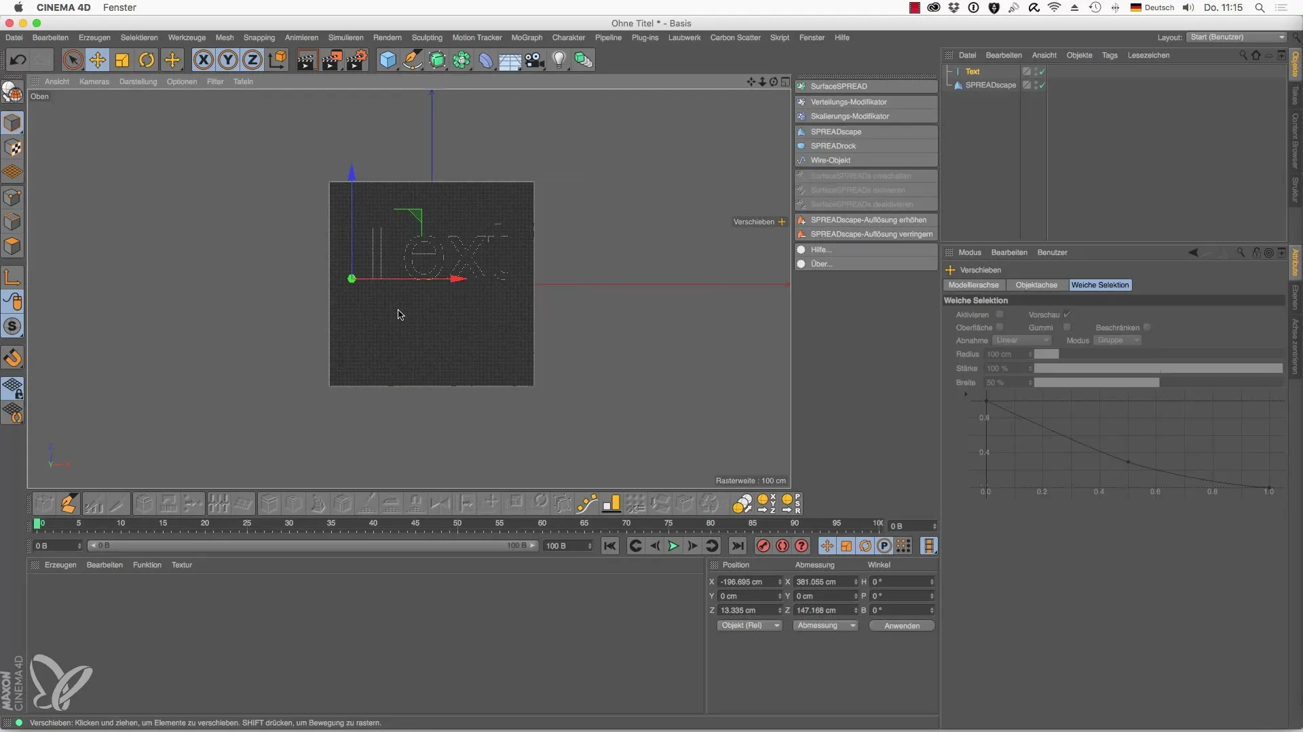This screenshot has width=1303, height=732.
Task: Open viewport Darstellung menu
Action: (x=138, y=82)
